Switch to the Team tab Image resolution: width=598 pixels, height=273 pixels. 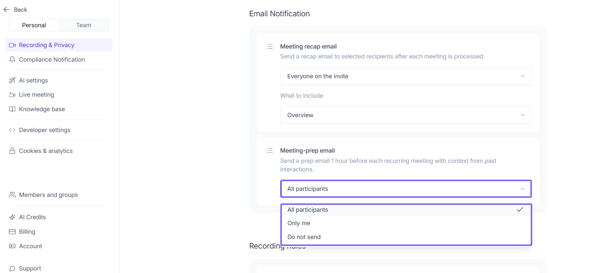coord(84,25)
